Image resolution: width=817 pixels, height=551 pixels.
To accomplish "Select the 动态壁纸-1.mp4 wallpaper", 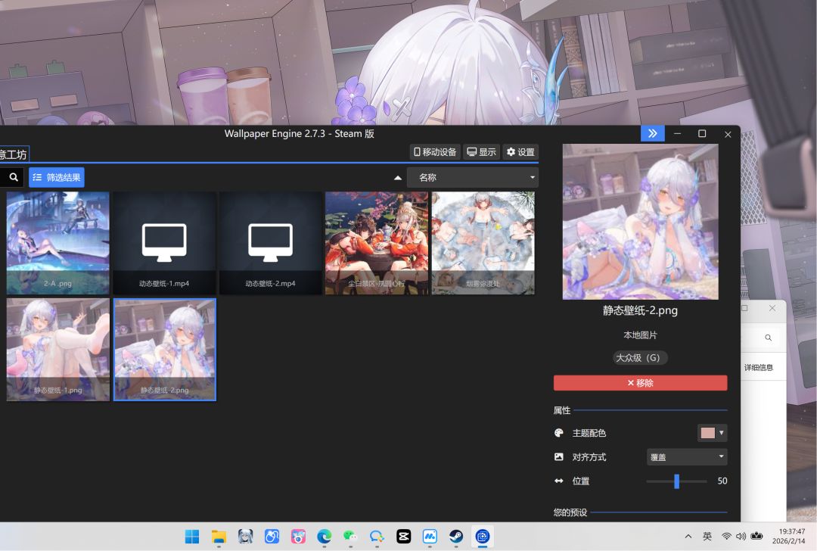I will click(x=164, y=243).
